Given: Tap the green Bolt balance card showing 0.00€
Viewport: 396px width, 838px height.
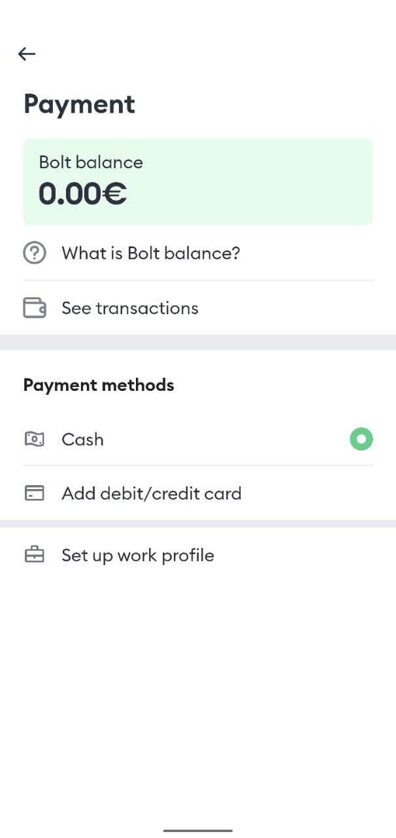Looking at the screenshot, I should tap(198, 181).
